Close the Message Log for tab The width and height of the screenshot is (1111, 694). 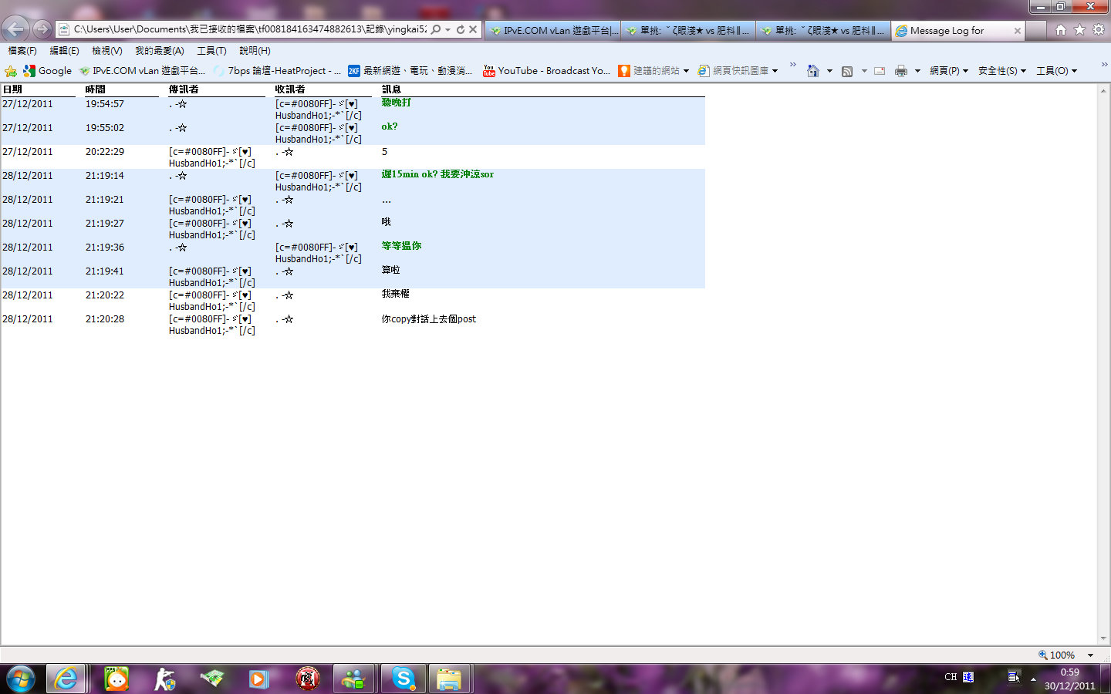click(x=1018, y=31)
